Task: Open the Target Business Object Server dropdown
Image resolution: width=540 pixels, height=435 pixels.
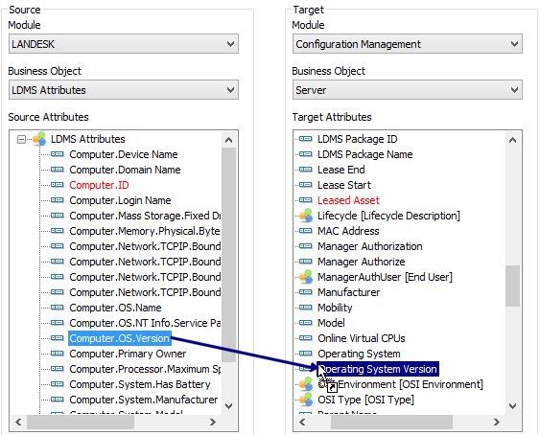Action: [408, 90]
